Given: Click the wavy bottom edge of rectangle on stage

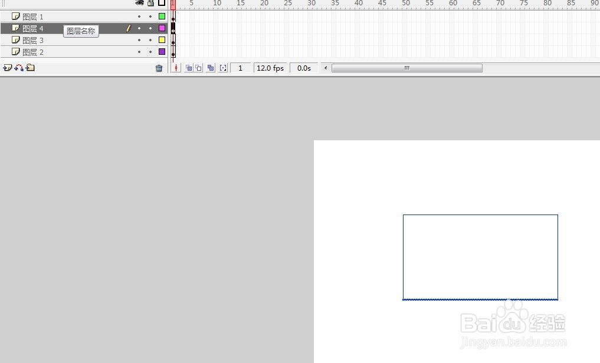Looking at the screenshot, I should coord(480,299).
